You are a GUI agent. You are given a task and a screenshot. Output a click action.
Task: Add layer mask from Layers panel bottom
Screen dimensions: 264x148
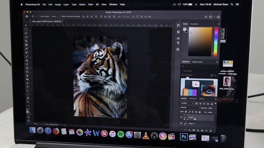point(193,130)
